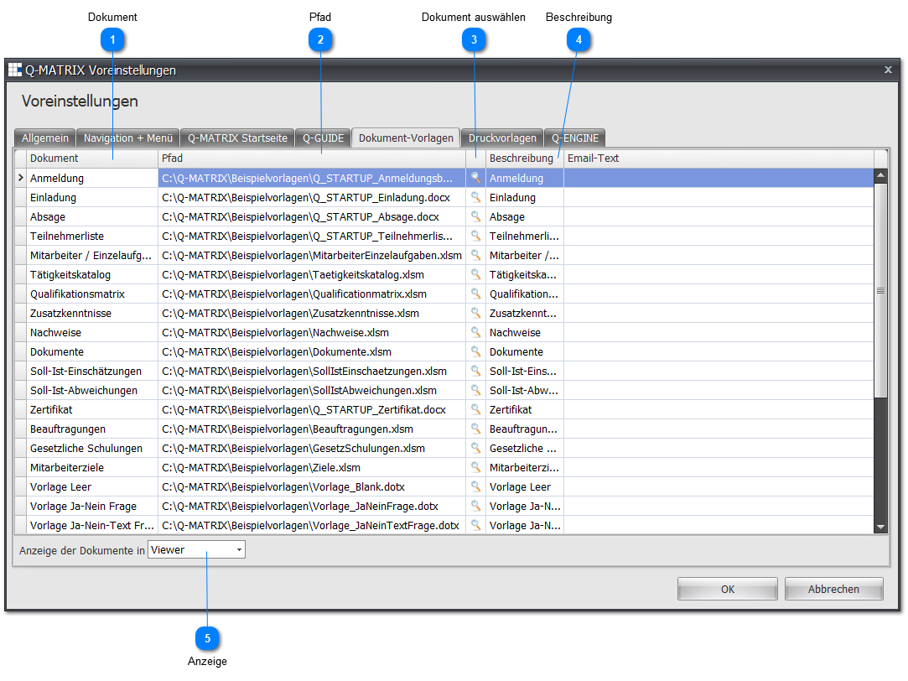Click the path cell ending in Nachweise.xlsm
Screen dimensions: 908x681
(312, 332)
